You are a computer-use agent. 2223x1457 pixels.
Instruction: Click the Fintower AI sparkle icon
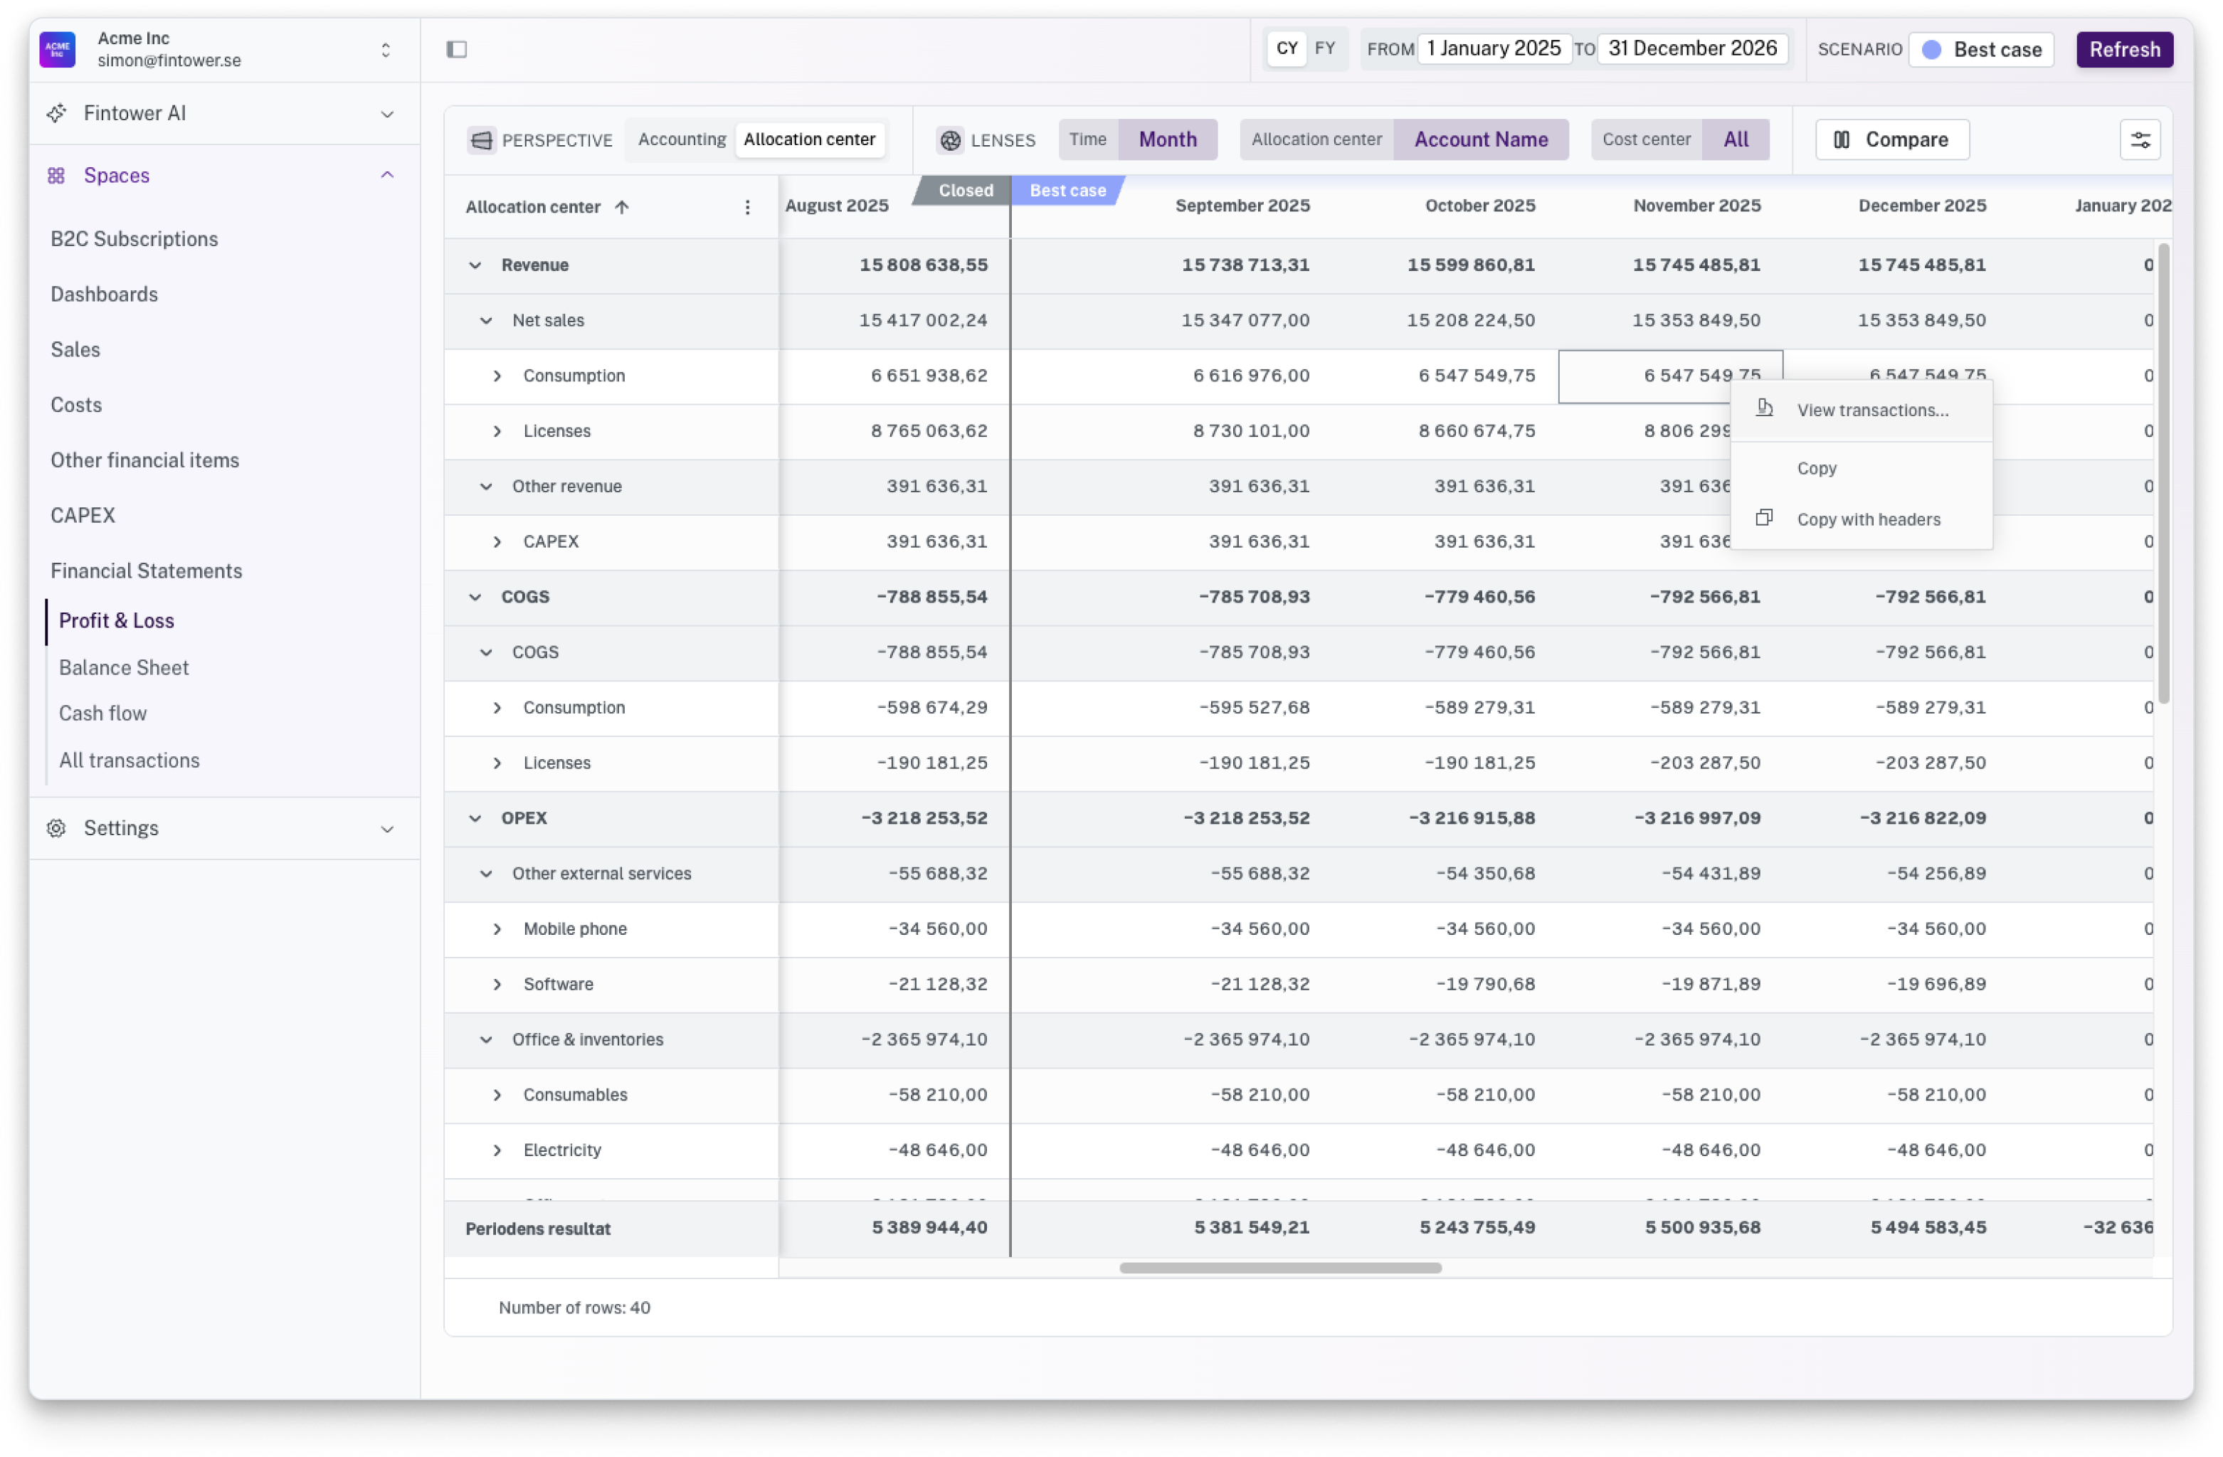[x=57, y=113]
